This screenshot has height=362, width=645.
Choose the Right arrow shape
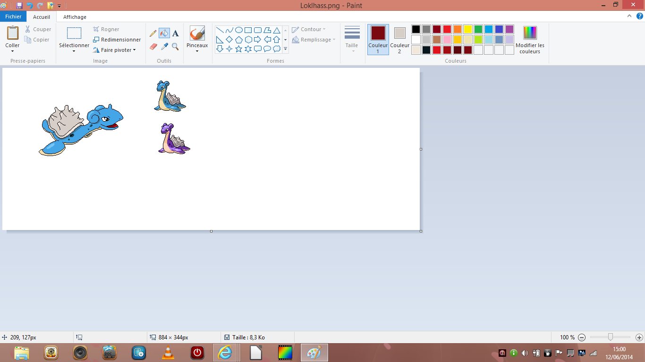coord(258,40)
